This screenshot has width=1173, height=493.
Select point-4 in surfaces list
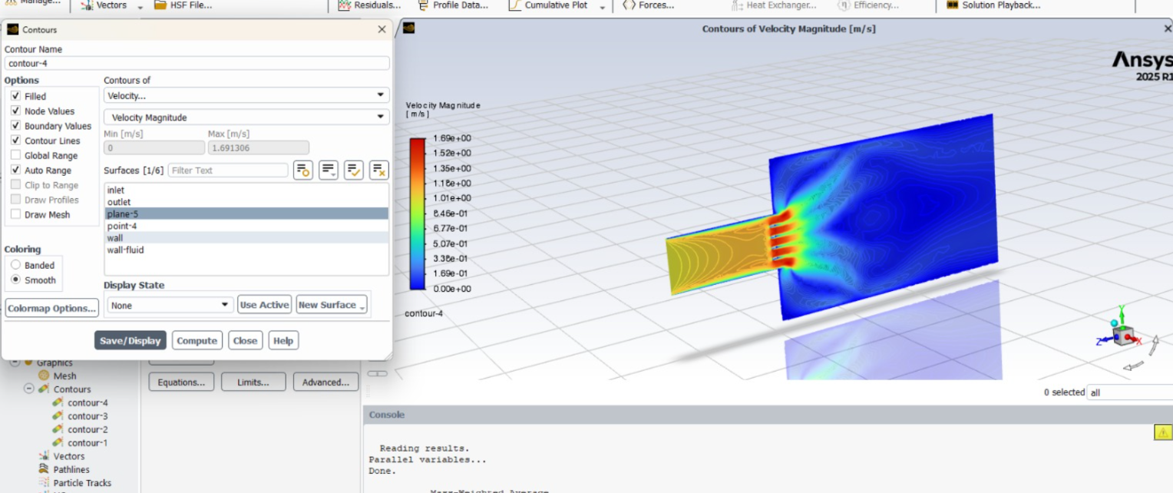click(246, 226)
